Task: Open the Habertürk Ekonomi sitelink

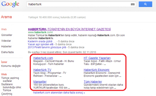Action: [96, 70]
